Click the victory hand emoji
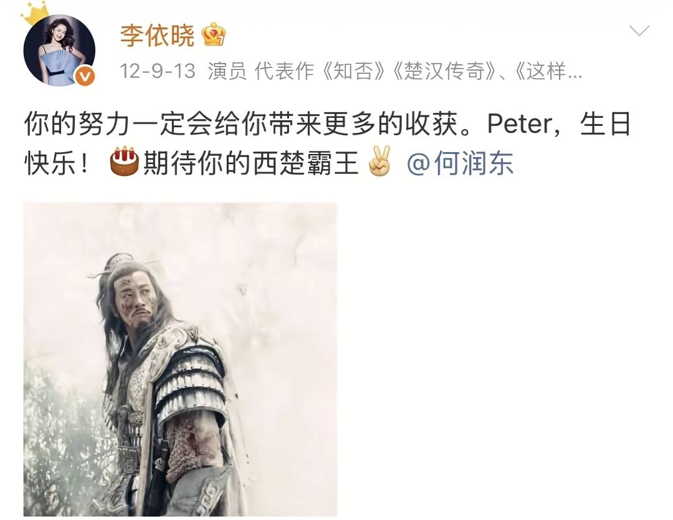 click(x=380, y=161)
